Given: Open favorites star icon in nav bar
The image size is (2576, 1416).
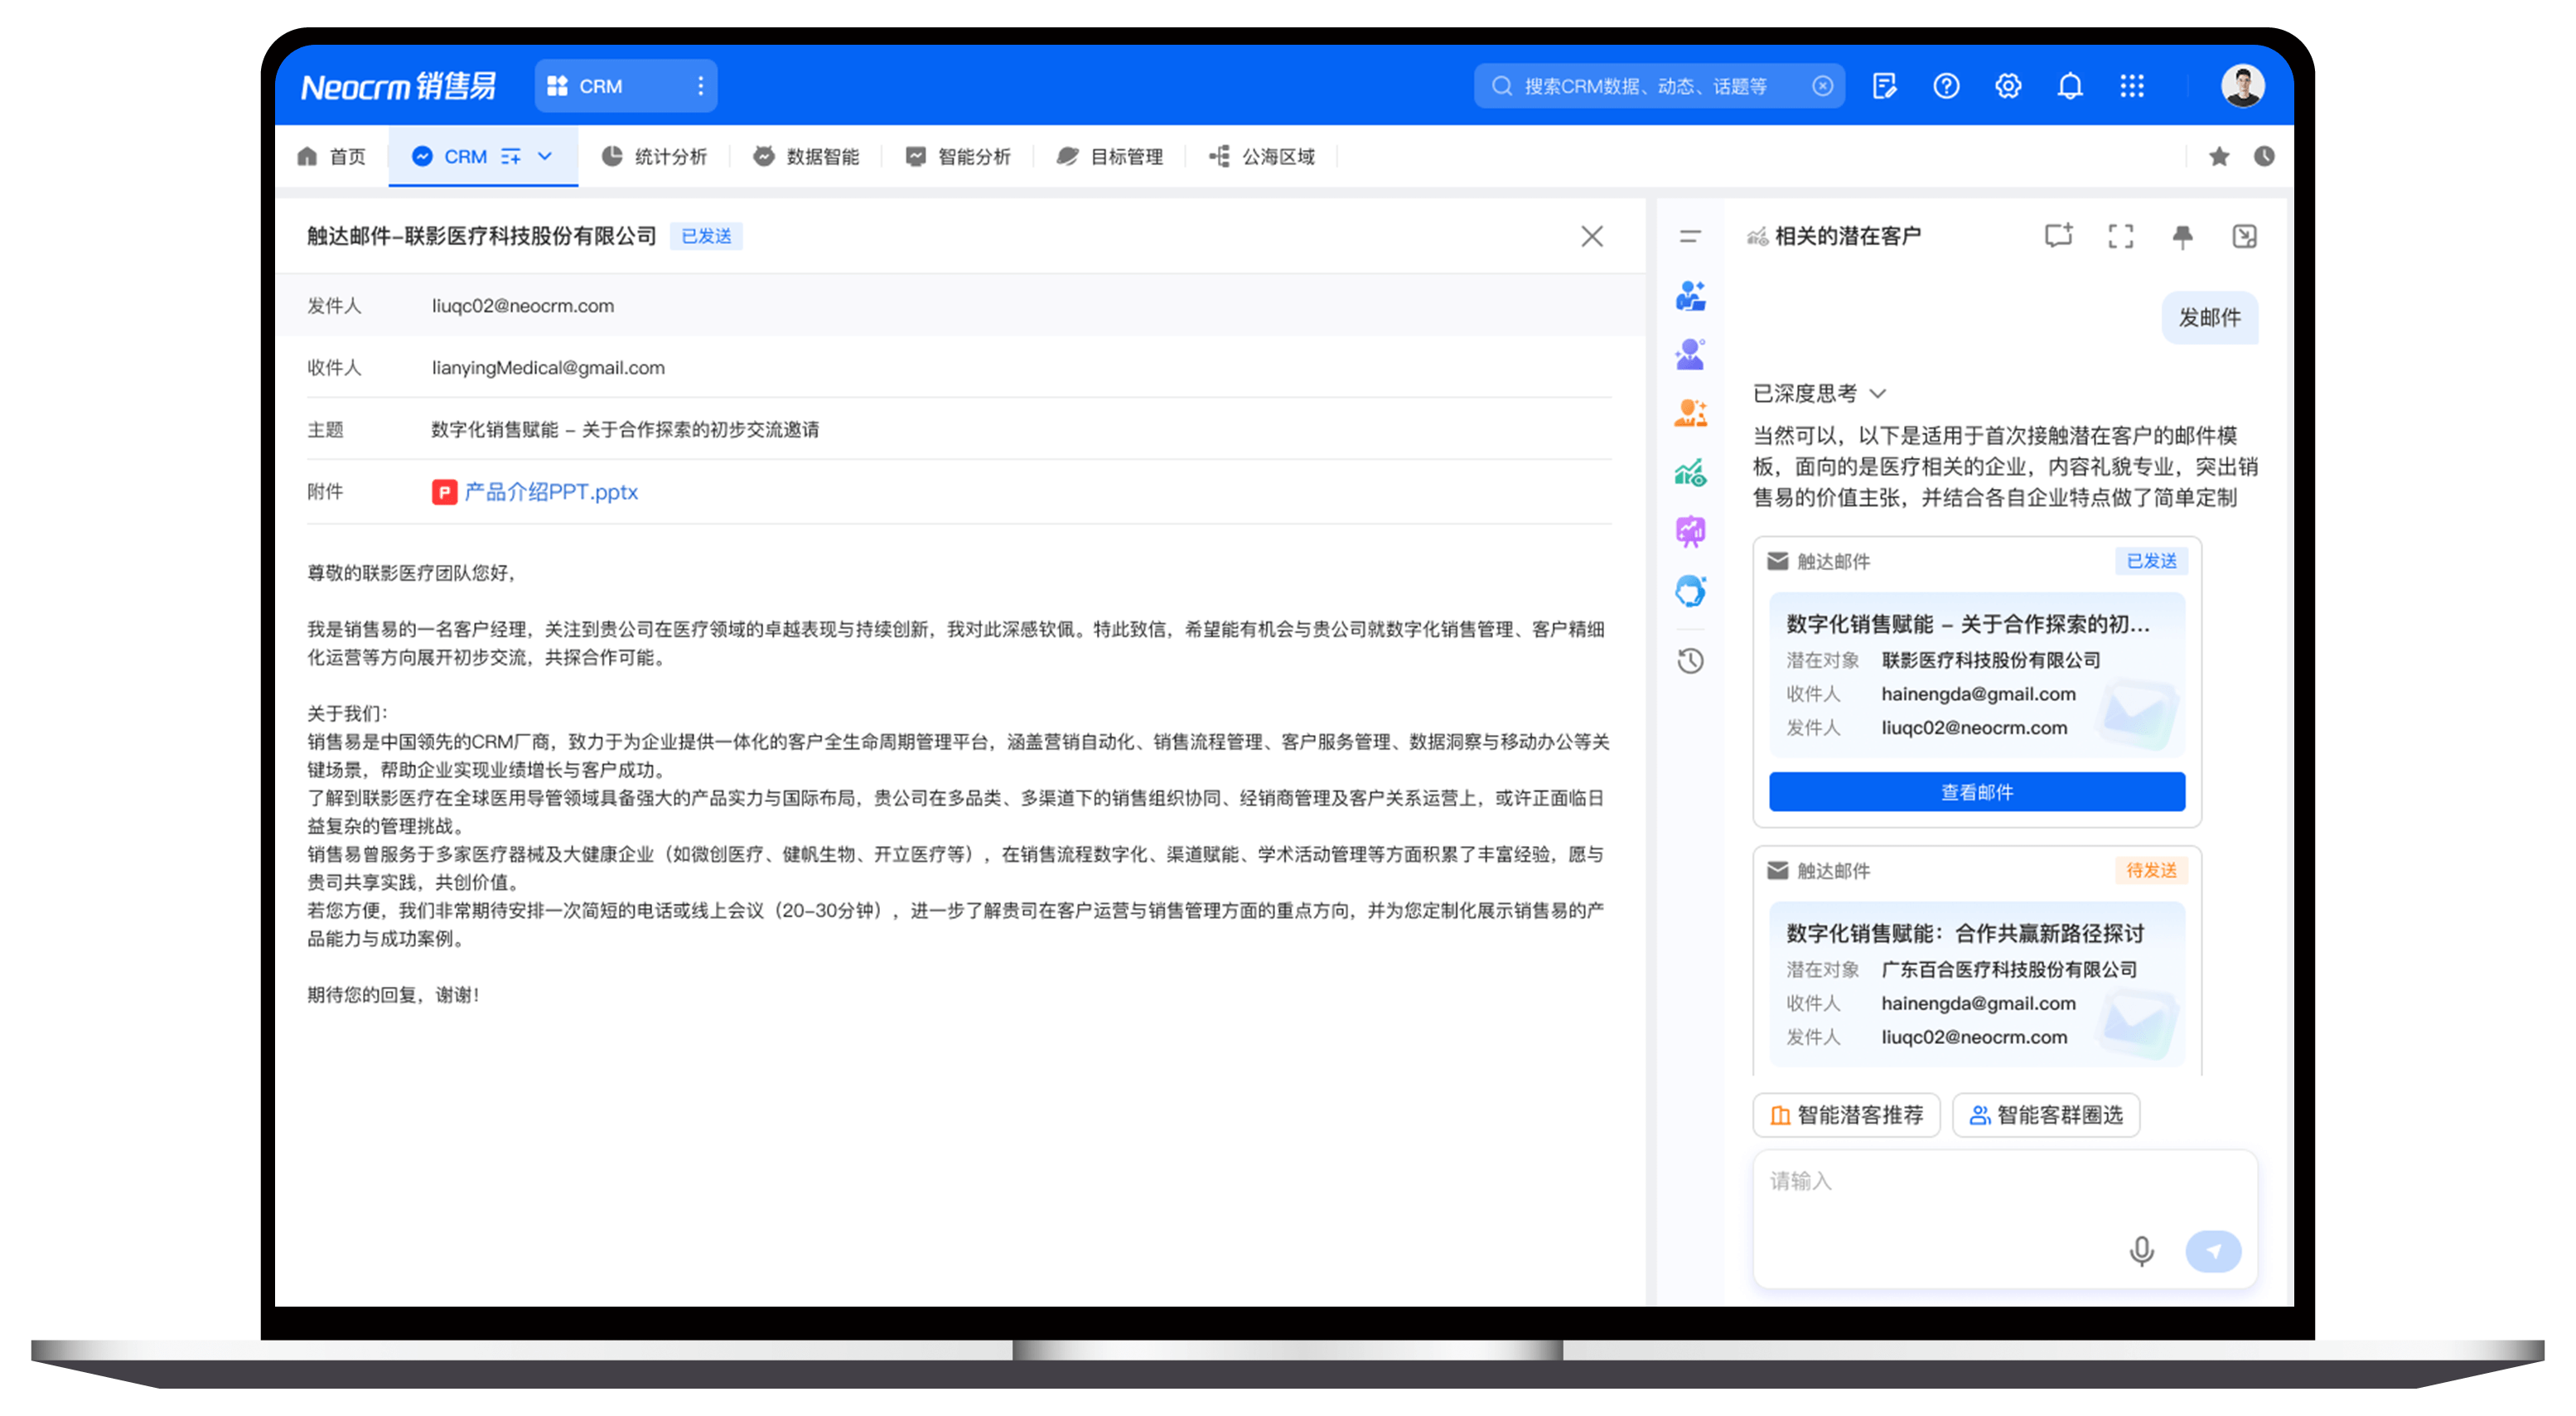Looking at the screenshot, I should [2219, 156].
